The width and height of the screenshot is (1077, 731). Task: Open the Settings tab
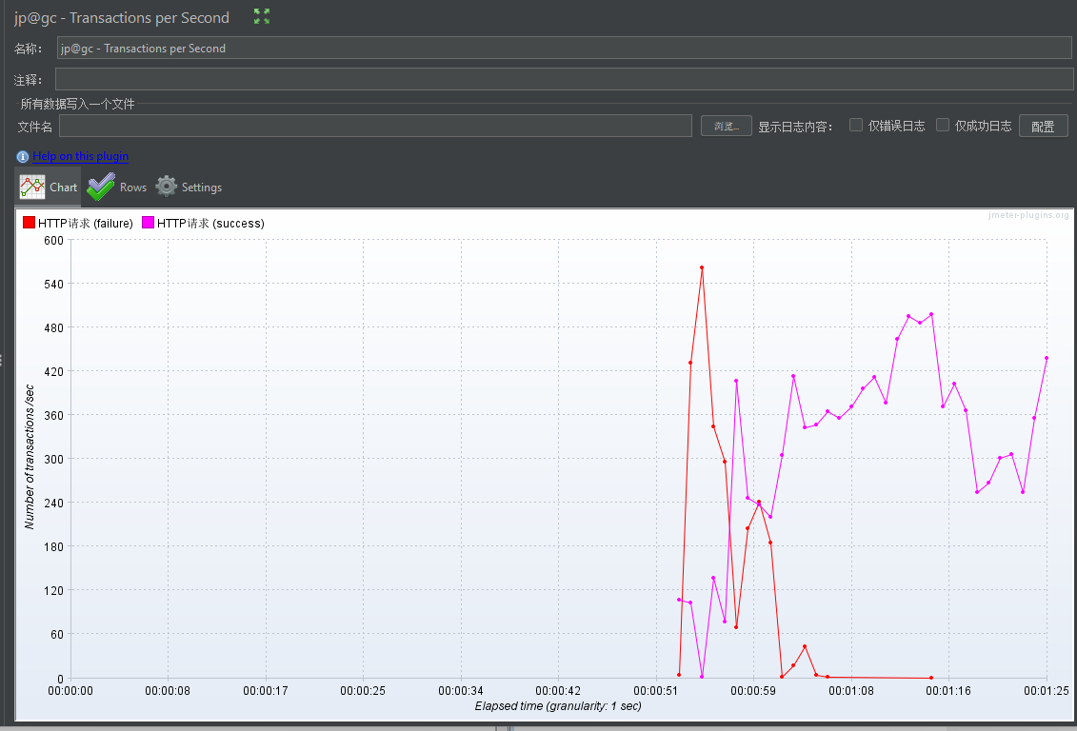(x=189, y=187)
